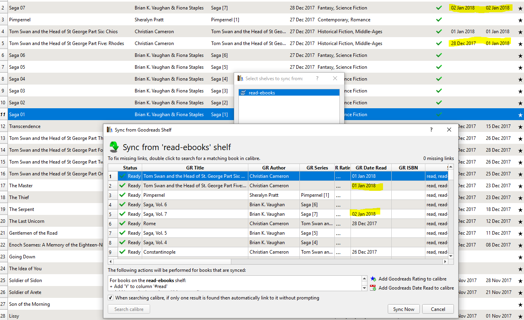Click the star in the Going Down row
This screenshot has width=524, height=320.
pos(520,257)
